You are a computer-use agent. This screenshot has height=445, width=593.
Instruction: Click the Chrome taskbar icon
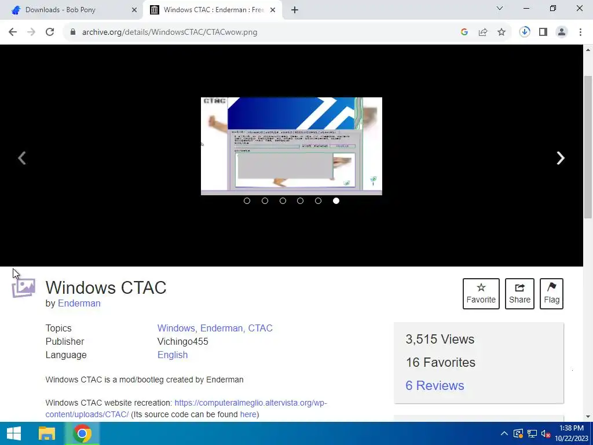tap(82, 433)
